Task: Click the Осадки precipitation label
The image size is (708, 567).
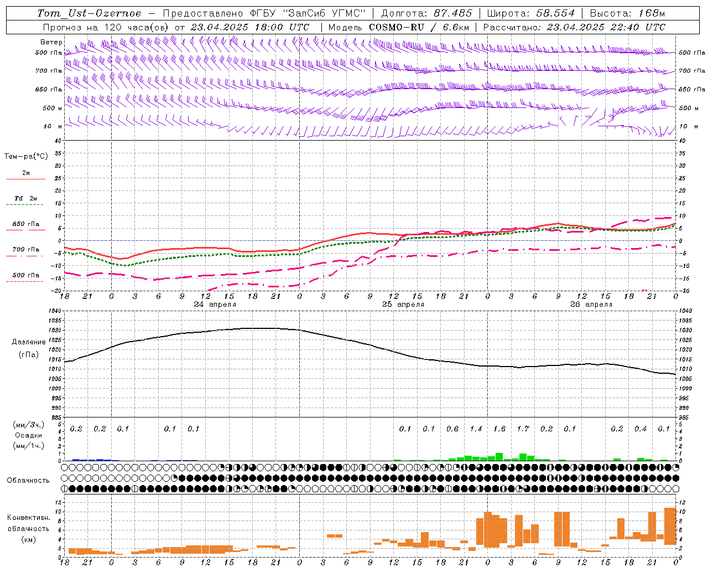Action: (28, 435)
